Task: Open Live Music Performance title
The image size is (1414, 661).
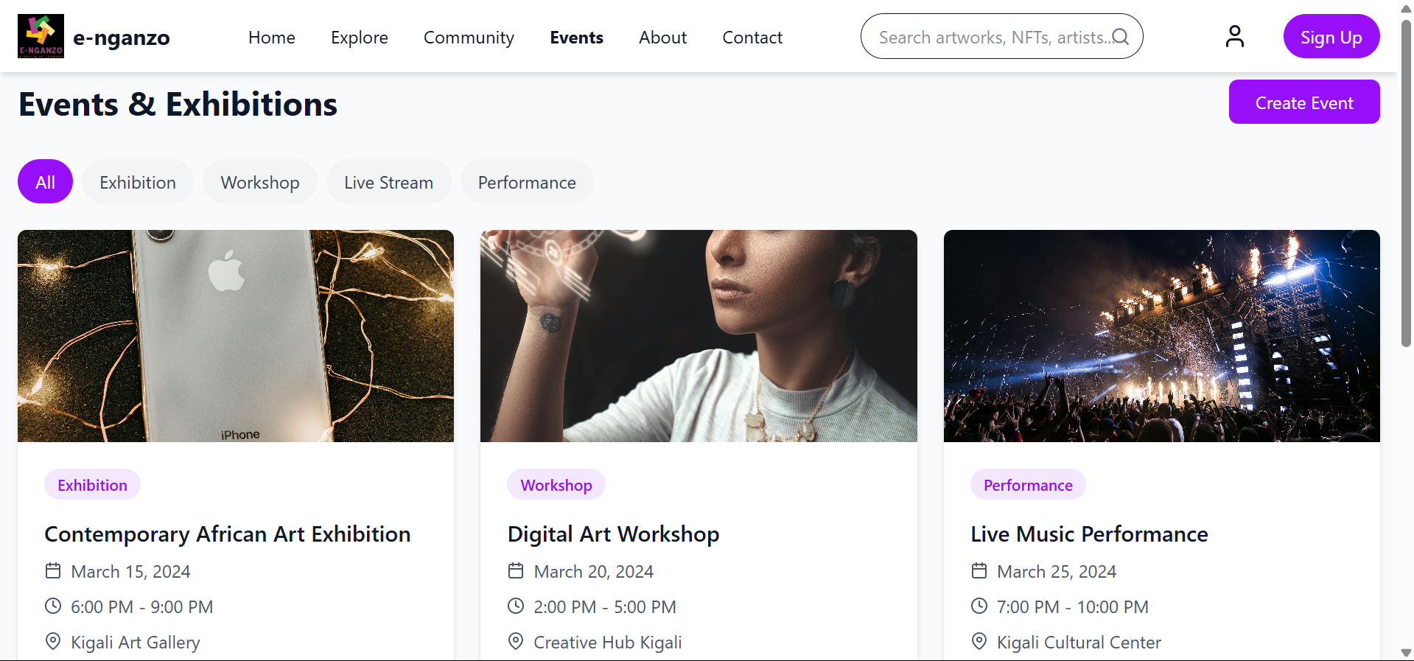Action: tap(1089, 534)
